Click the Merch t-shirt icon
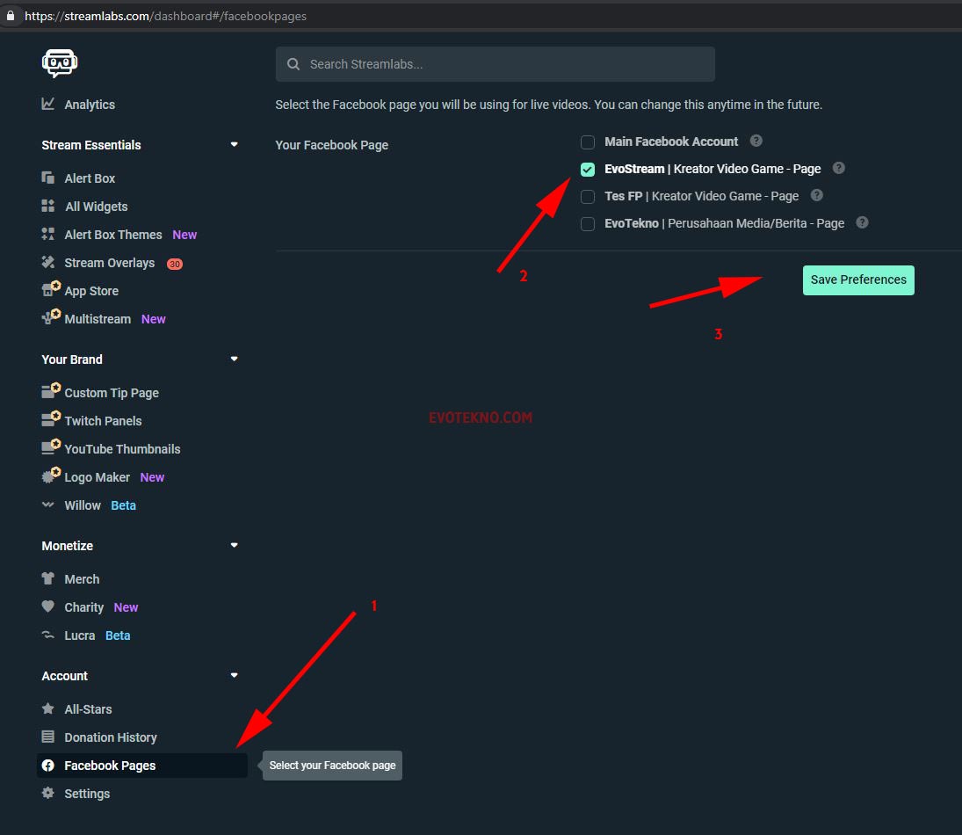 click(x=47, y=578)
